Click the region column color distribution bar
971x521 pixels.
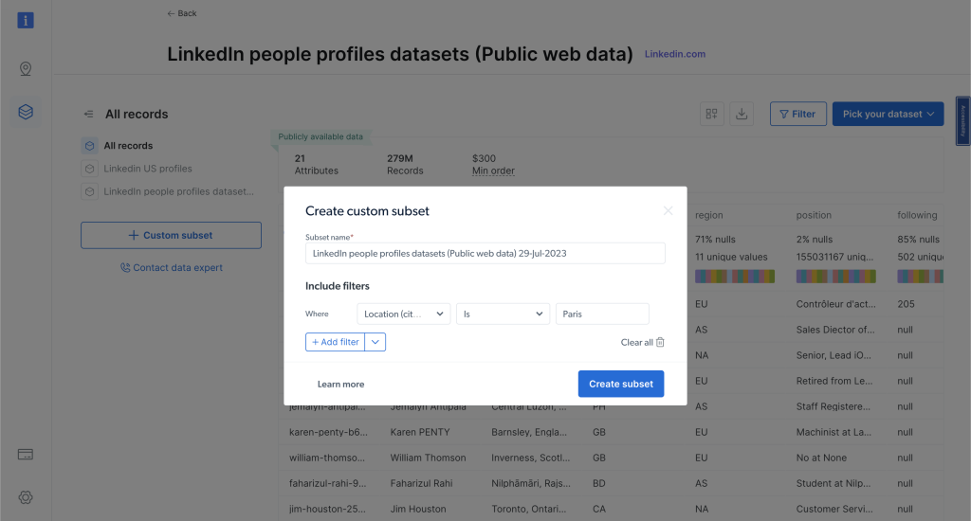pos(734,276)
